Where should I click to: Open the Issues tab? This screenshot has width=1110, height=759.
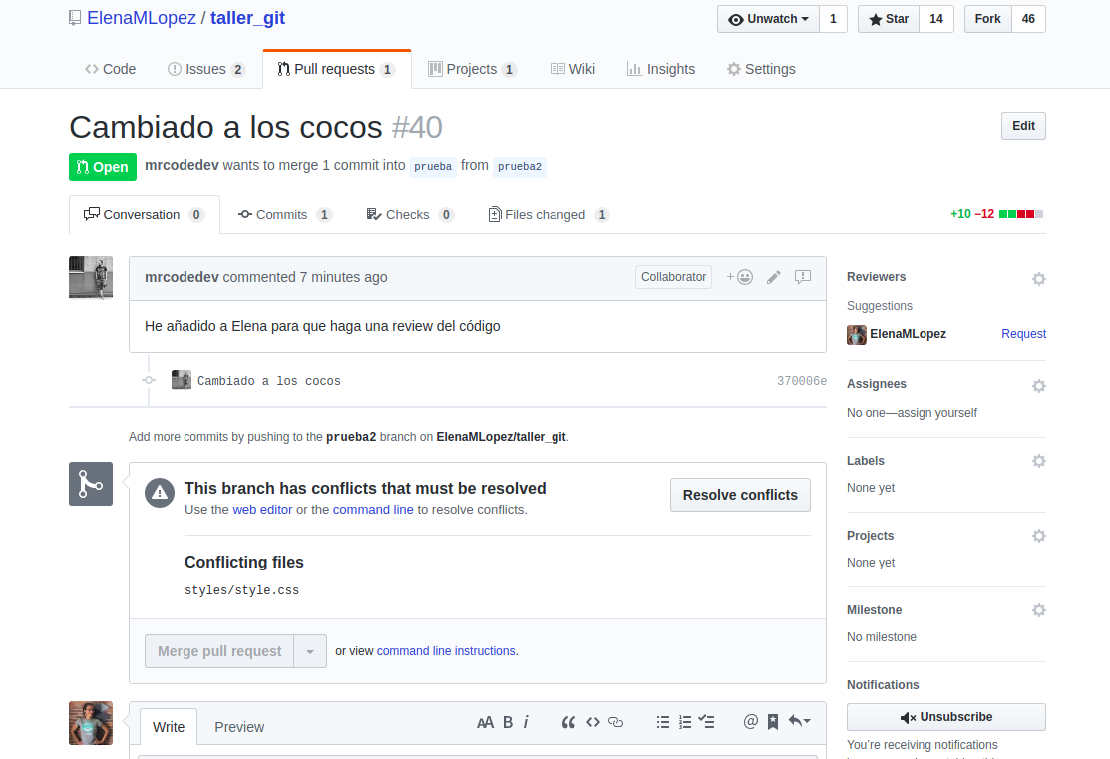point(206,69)
